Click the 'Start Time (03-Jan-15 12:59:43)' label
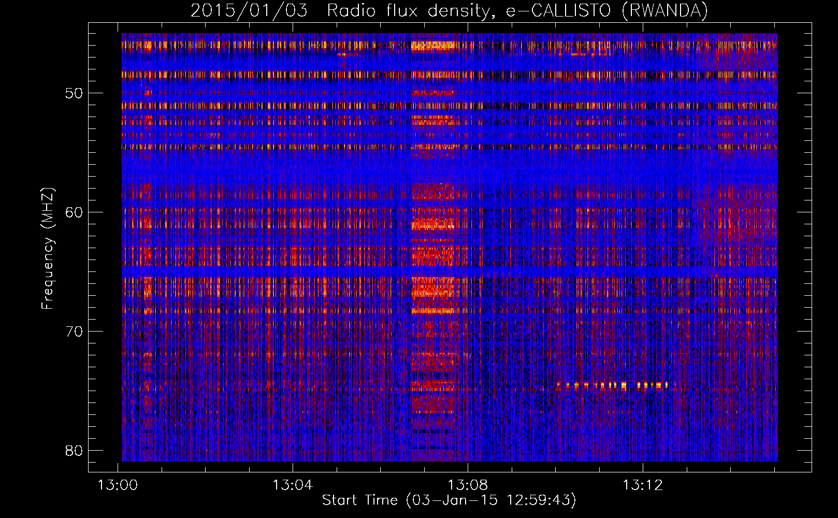Screen dimensions: 838x518 [x=449, y=500]
